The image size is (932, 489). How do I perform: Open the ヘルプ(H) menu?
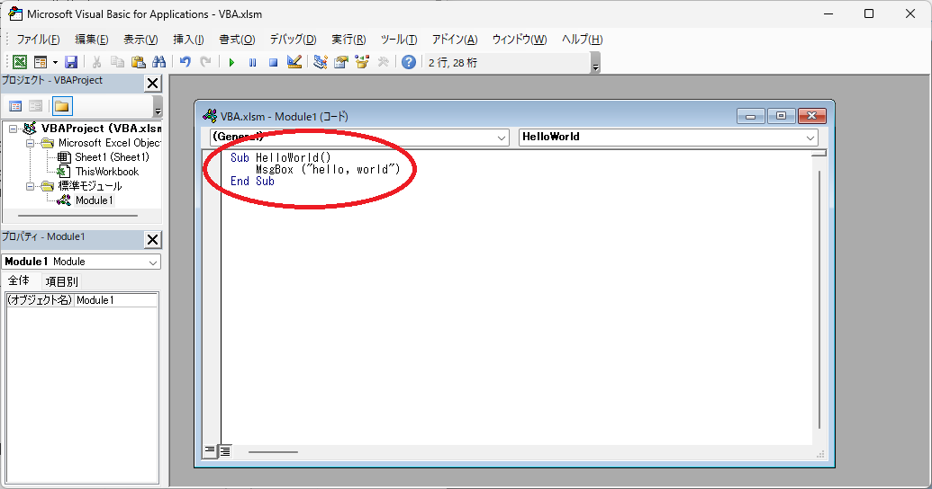click(x=583, y=40)
